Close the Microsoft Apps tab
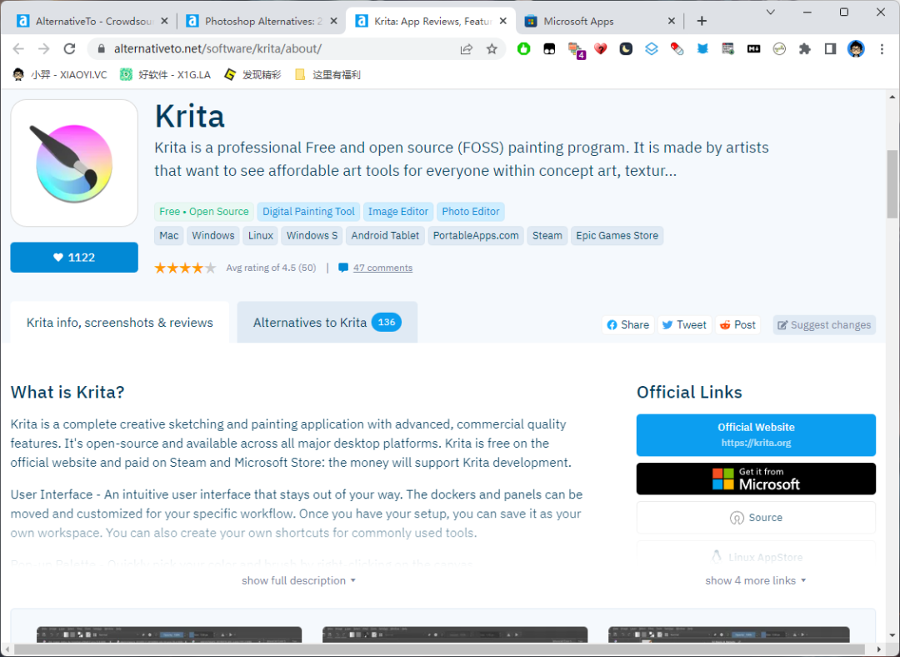This screenshot has height=657, width=900. click(x=672, y=21)
